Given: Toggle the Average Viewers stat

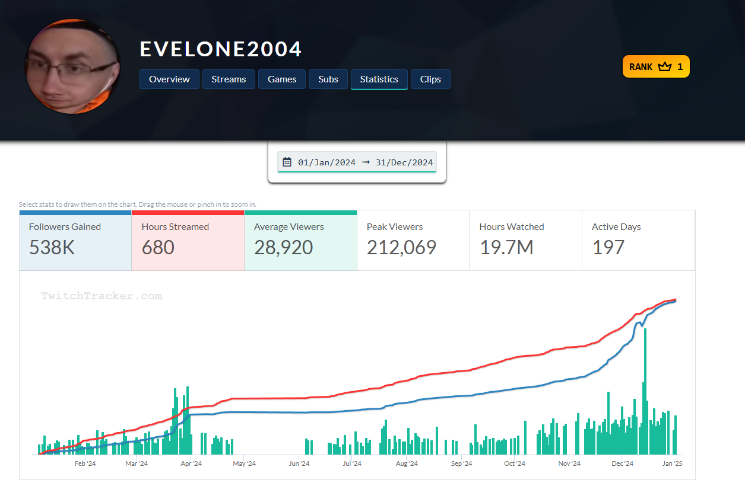Looking at the screenshot, I should point(300,241).
